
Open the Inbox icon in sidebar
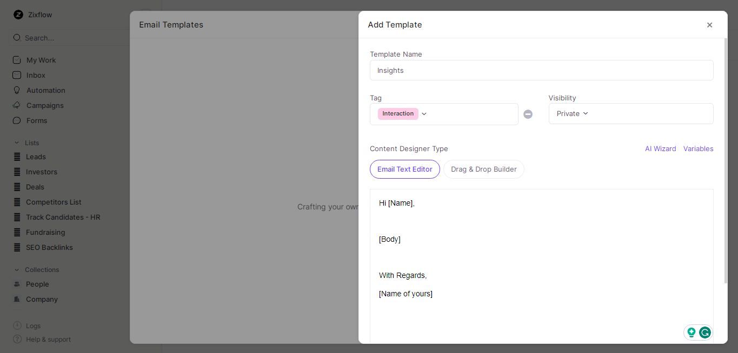tap(17, 75)
